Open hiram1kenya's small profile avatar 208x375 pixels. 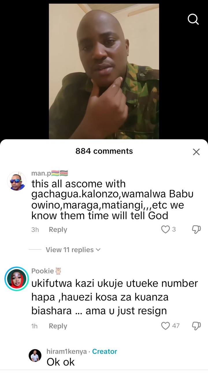(35, 355)
